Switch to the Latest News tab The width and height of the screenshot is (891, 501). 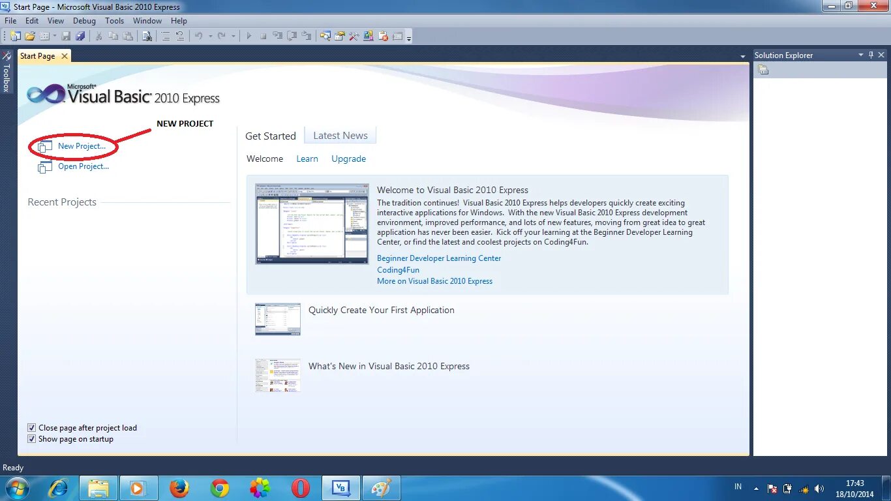coord(340,135)
